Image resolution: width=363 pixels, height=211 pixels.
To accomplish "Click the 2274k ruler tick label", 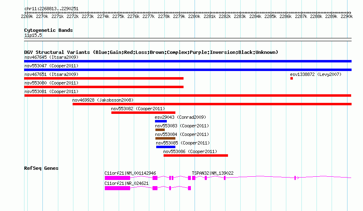I will coord(103,16).
